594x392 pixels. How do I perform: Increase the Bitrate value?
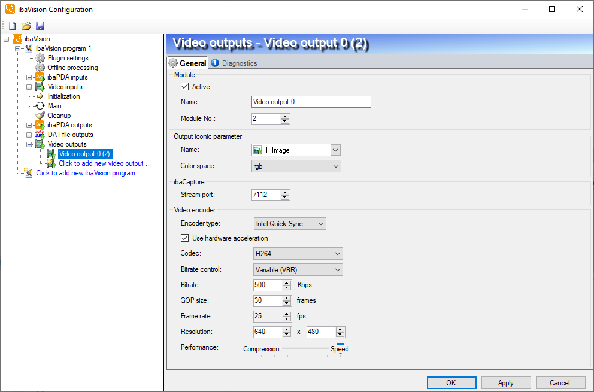click(x=287, y=282)
